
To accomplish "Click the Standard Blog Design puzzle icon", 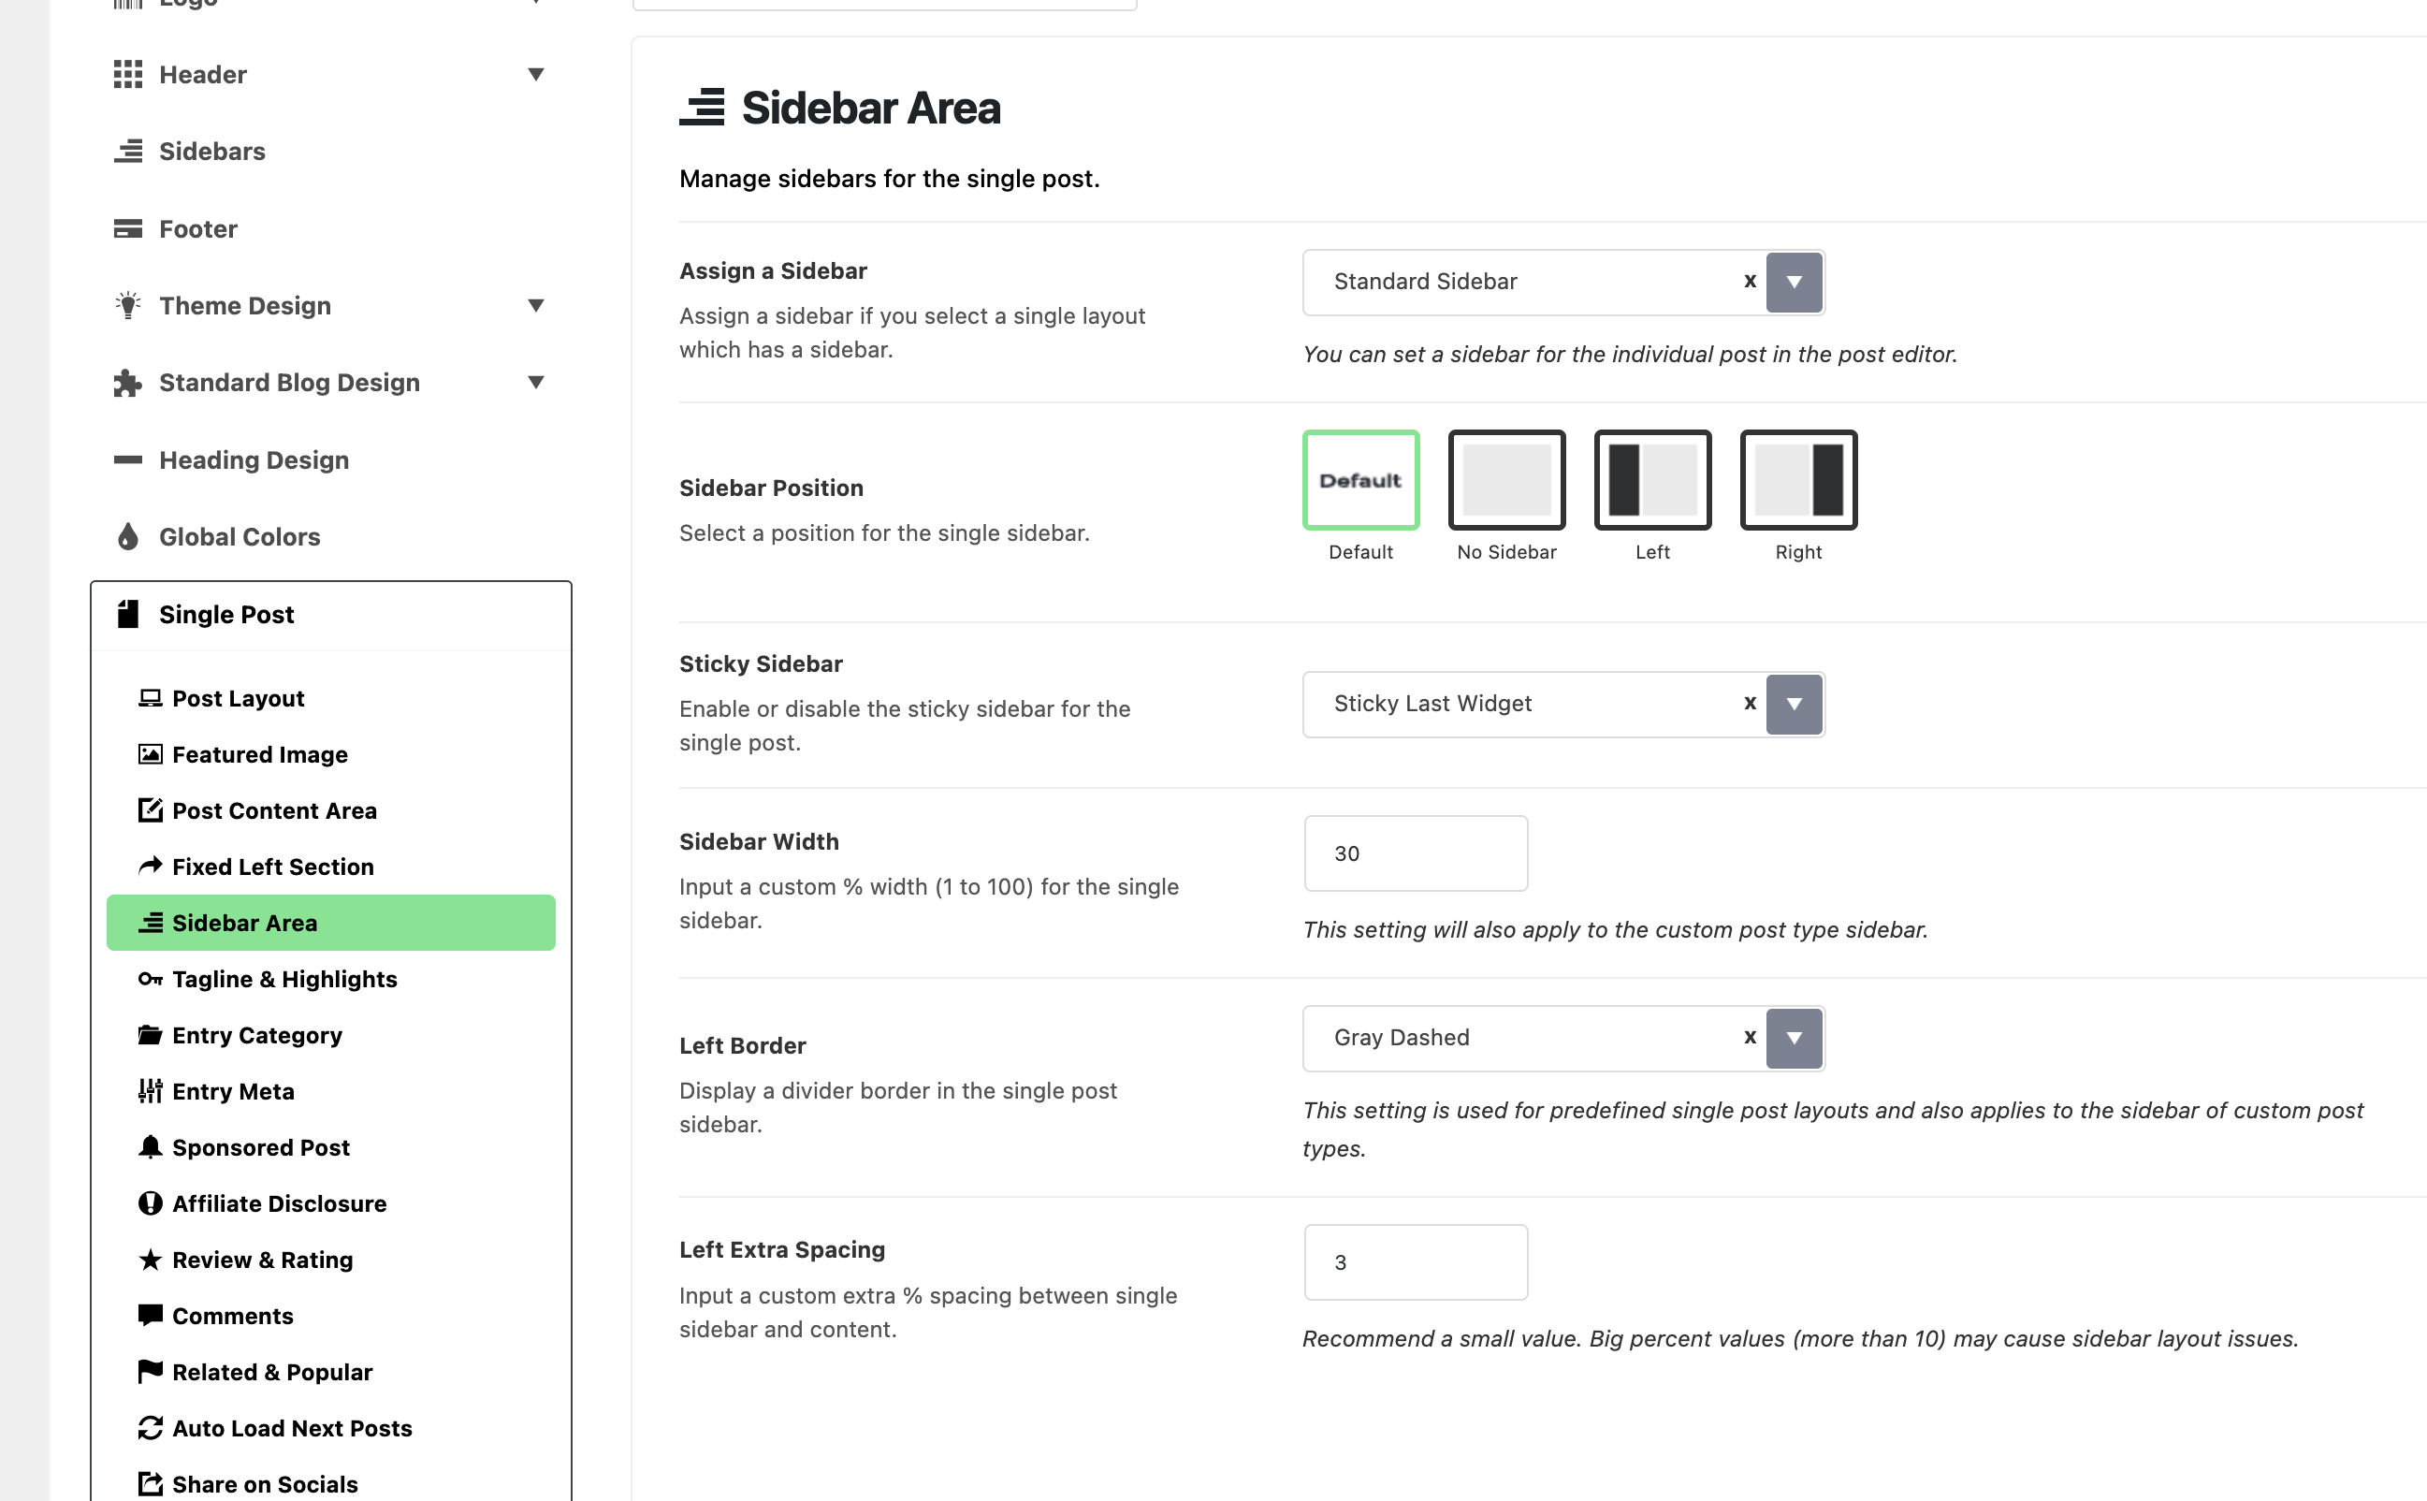I will (x=127, y=383).
